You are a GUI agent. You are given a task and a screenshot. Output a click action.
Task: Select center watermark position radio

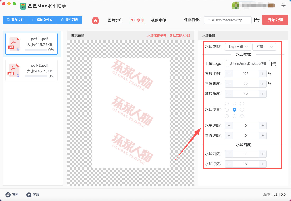point(234,110)
